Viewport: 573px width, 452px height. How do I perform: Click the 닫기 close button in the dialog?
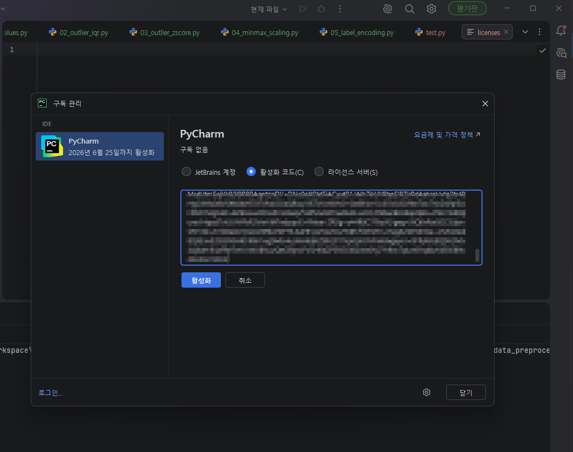pos(466,392)
